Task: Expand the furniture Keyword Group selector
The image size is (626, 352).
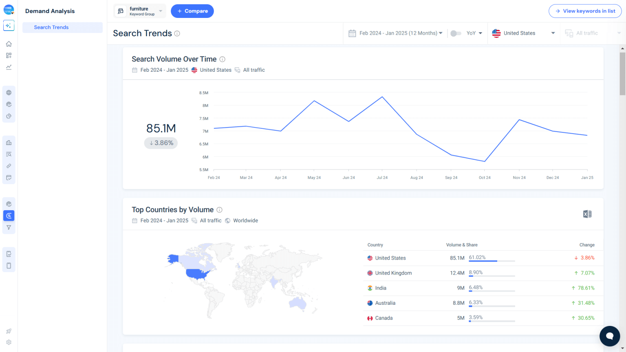Action: pos(139,11)
